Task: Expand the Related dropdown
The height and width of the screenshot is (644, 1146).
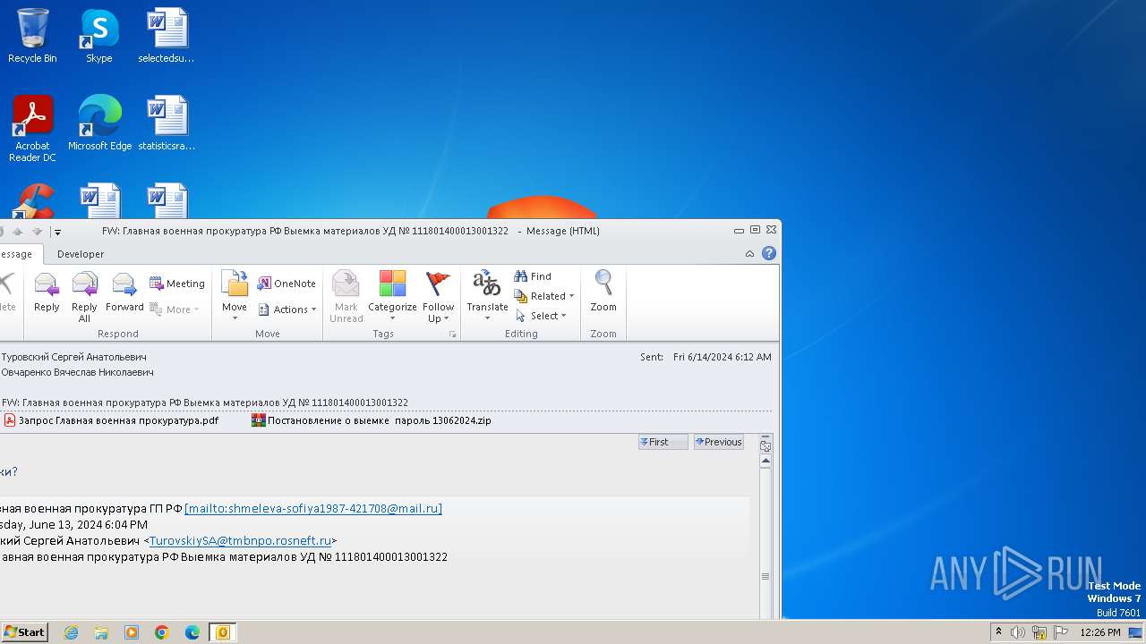Action: (x=544, y=296)
